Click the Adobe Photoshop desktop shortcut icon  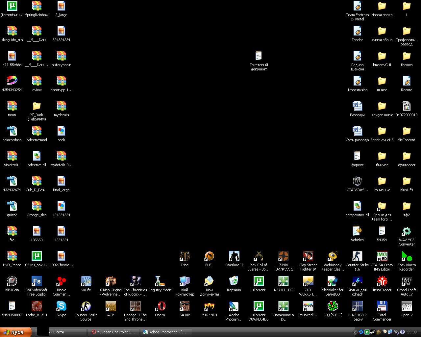(x=234, y=306)
